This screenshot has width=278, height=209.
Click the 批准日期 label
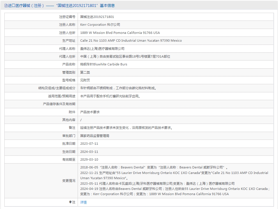coord(69,144)
